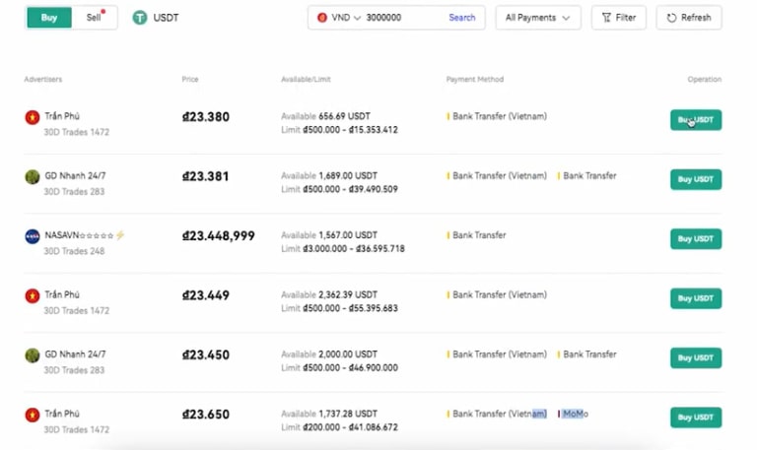Switch to the Buy tab
This screenshot has height=450, width=757.
[x=49, y=18]
